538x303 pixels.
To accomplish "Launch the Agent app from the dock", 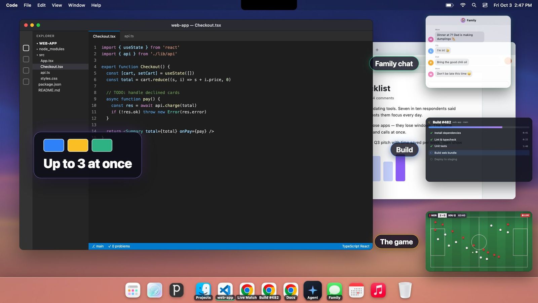I will pyautogui.click(x=313, y=290).
